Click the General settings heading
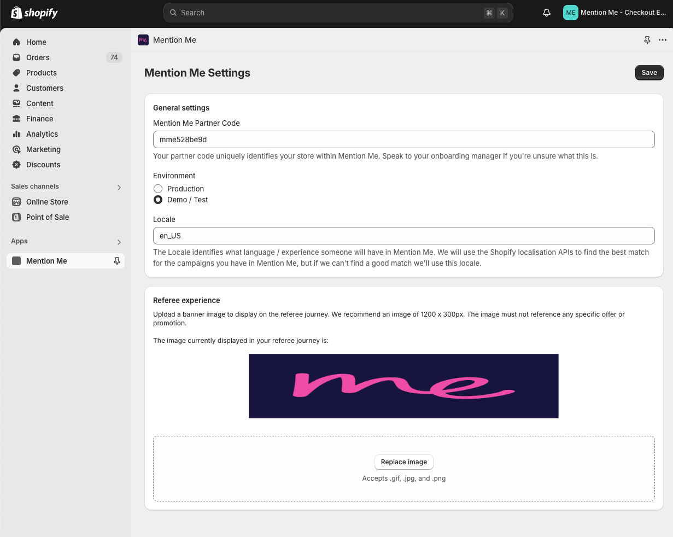This screenshot has height=537, width=673. [181, 108]
